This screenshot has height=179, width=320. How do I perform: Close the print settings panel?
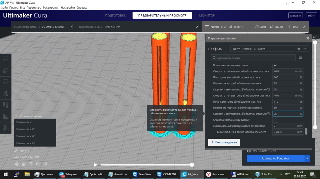point(308,38)
